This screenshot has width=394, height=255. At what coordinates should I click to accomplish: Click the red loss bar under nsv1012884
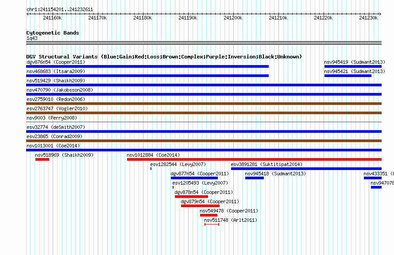coord(254,159)
